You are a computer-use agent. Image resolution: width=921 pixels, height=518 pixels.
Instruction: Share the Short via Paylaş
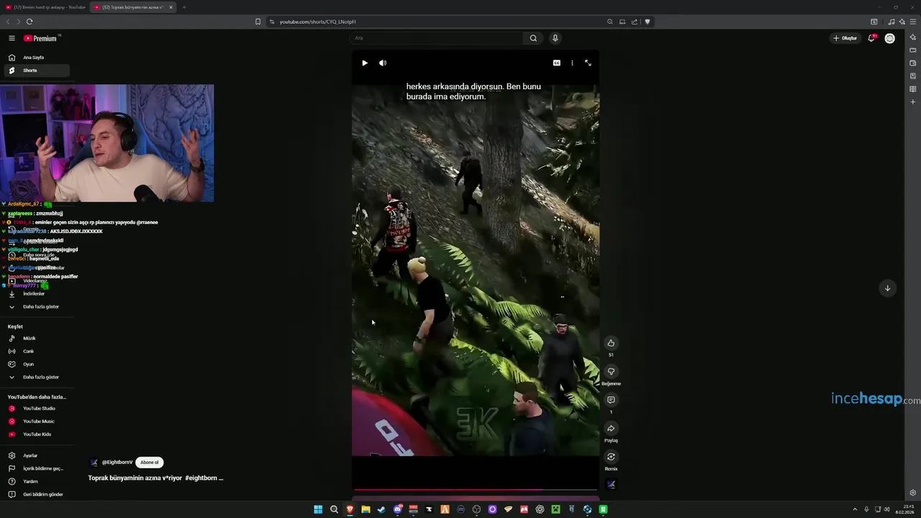pyautogui.click(x=611, y=429)
